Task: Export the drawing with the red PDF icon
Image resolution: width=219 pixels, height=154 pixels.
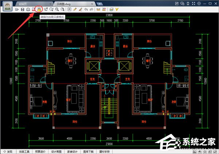Action: (x=34, y=9)
